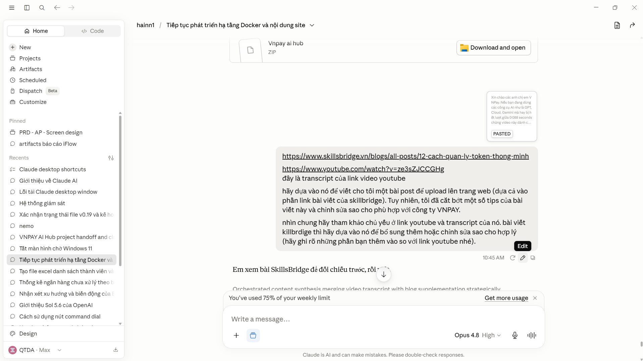
Task: Click the hainn1 breadcrumb
Action: (146, 25)
